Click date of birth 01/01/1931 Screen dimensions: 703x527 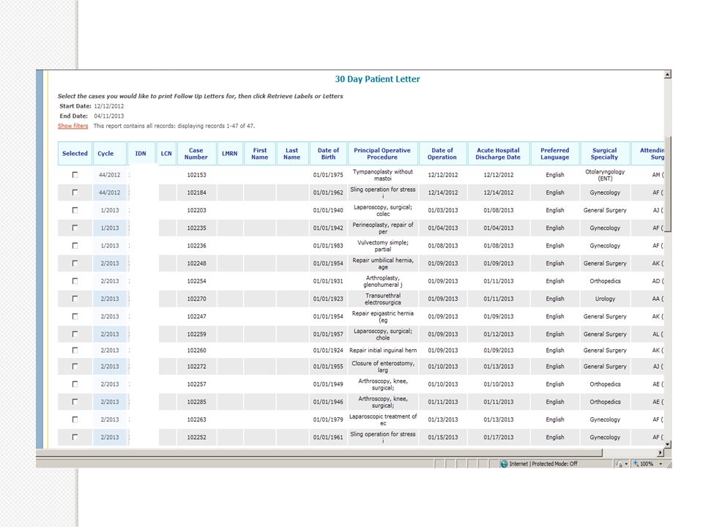[x=328, y=281]
